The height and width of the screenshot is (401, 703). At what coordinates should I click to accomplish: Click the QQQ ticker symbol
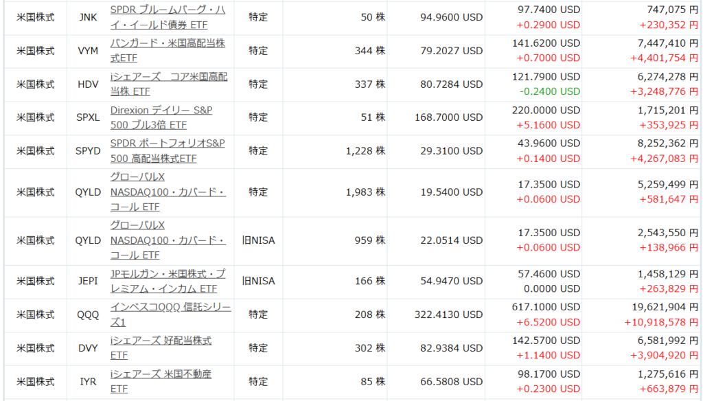(x=88, y=314)
